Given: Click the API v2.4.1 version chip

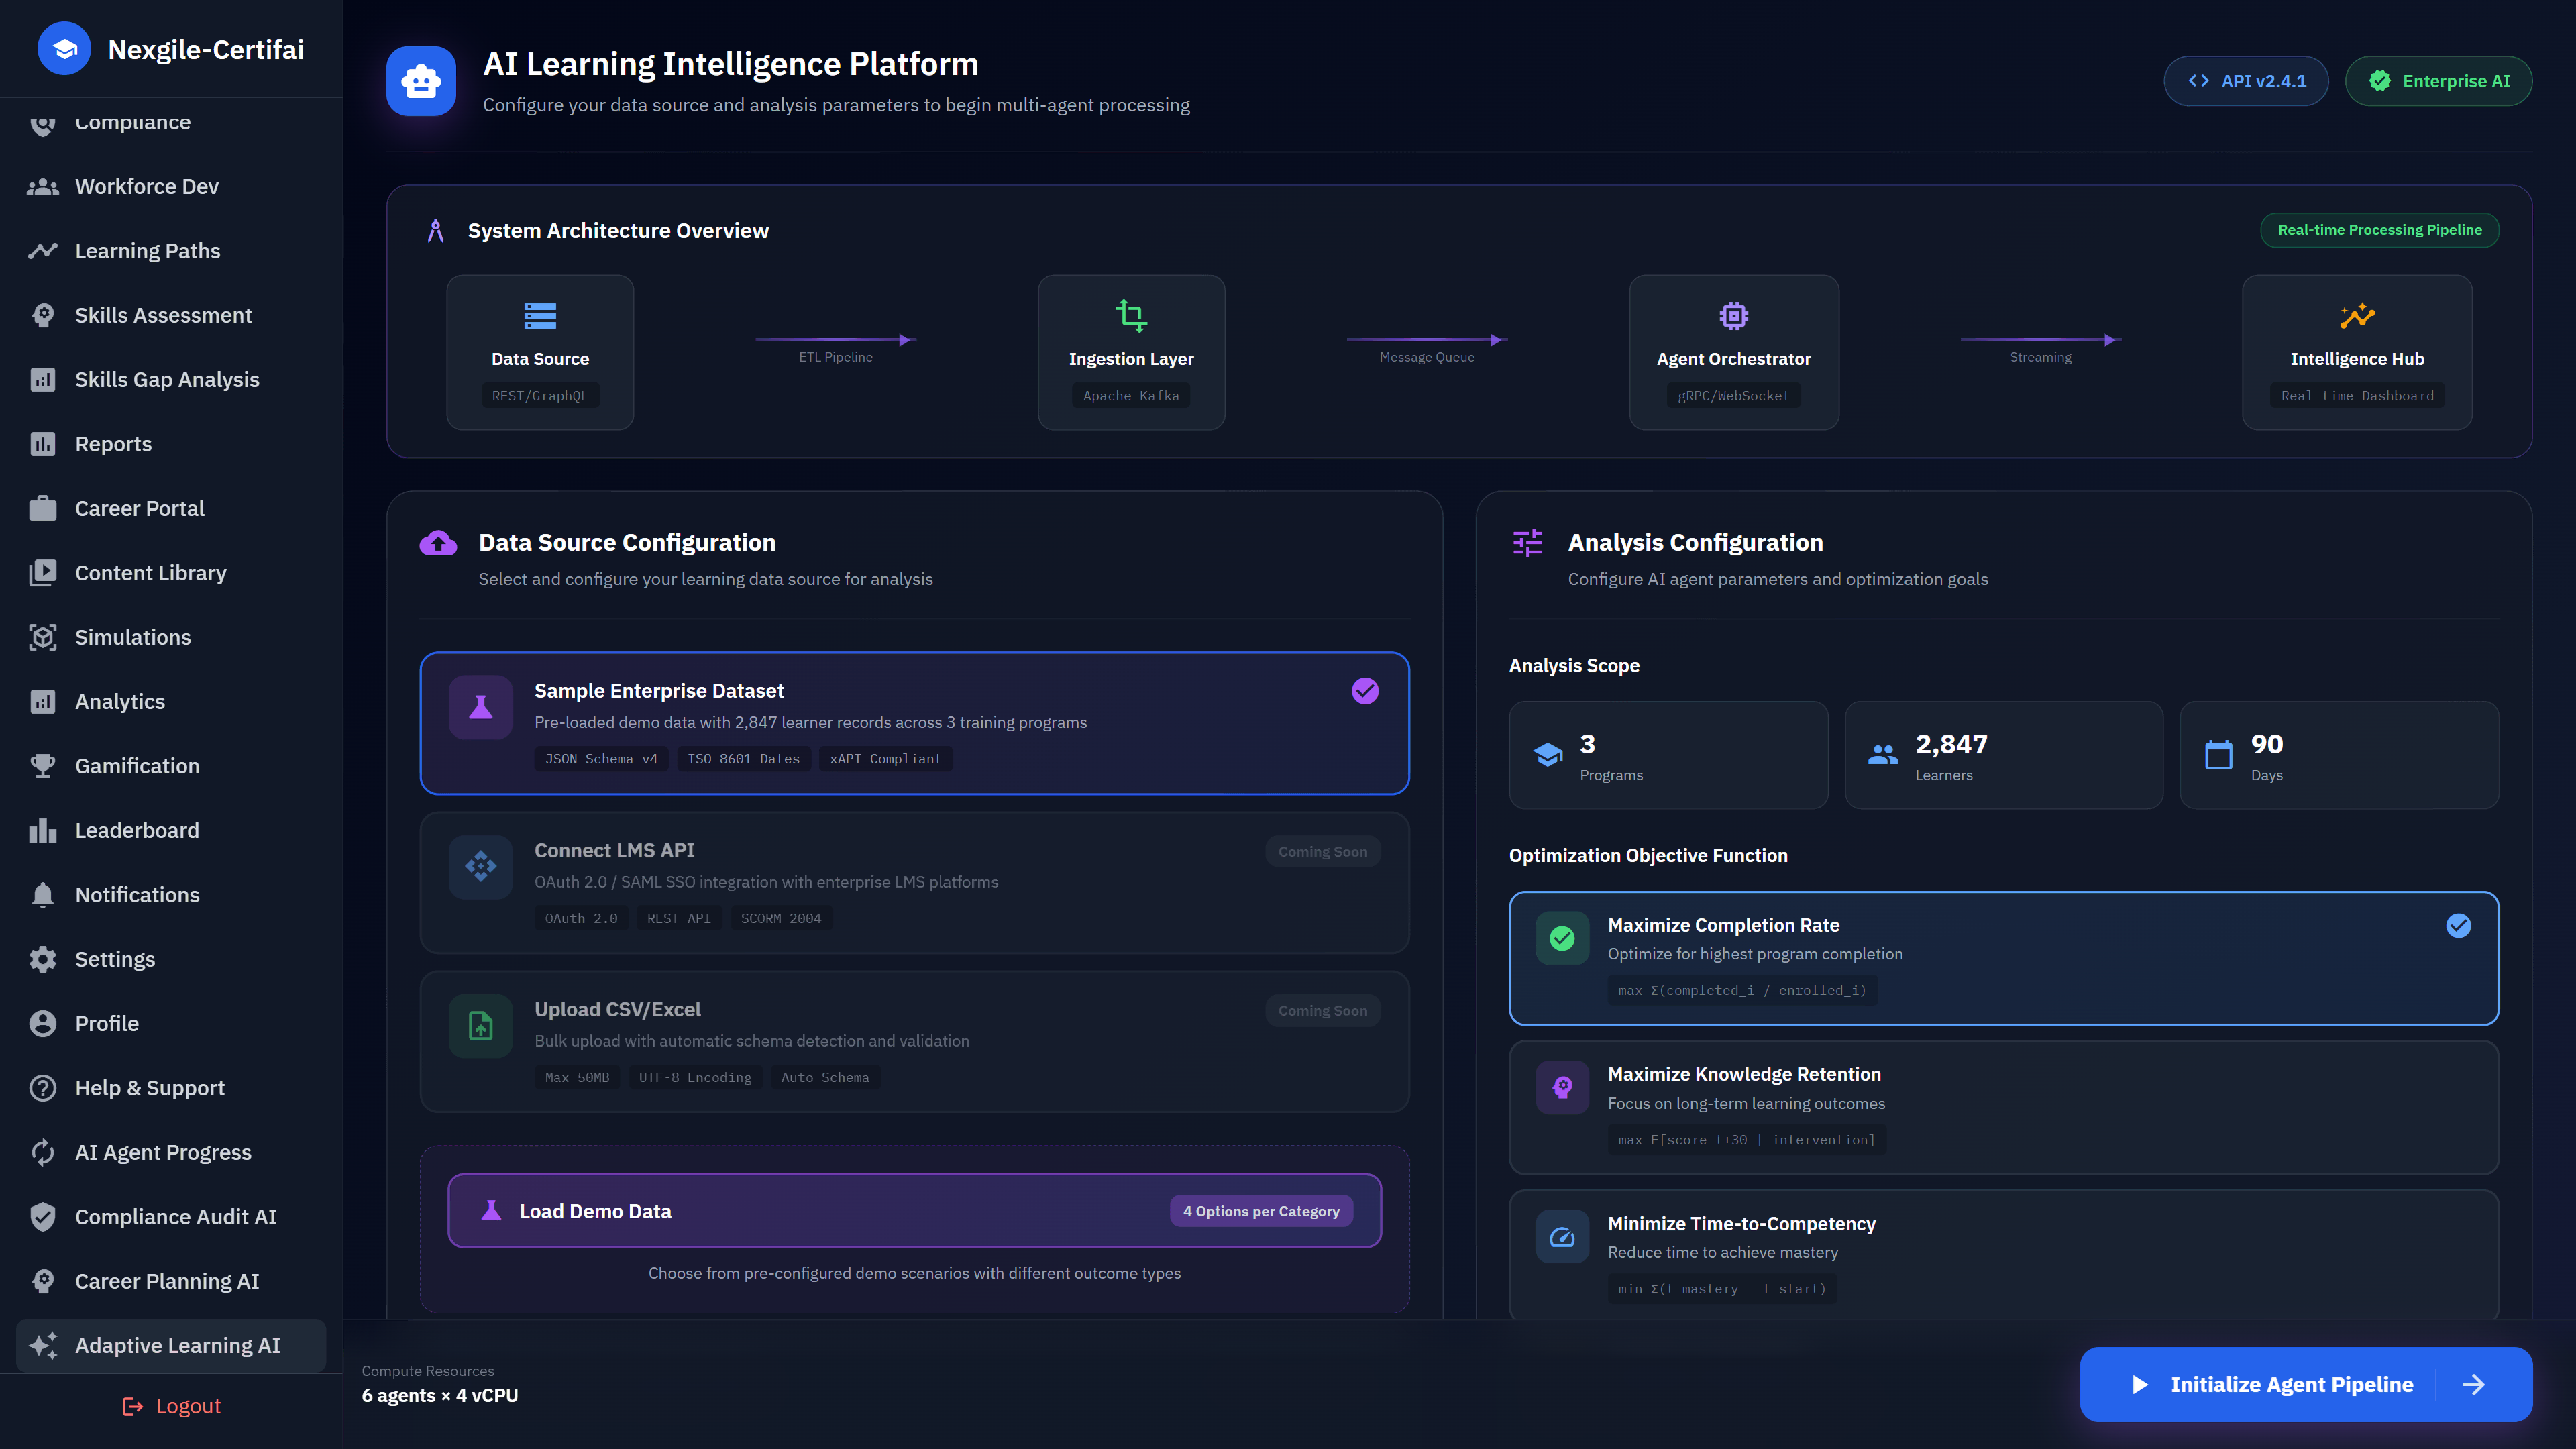Looking at the screenshot, I should click(2246, 81).
